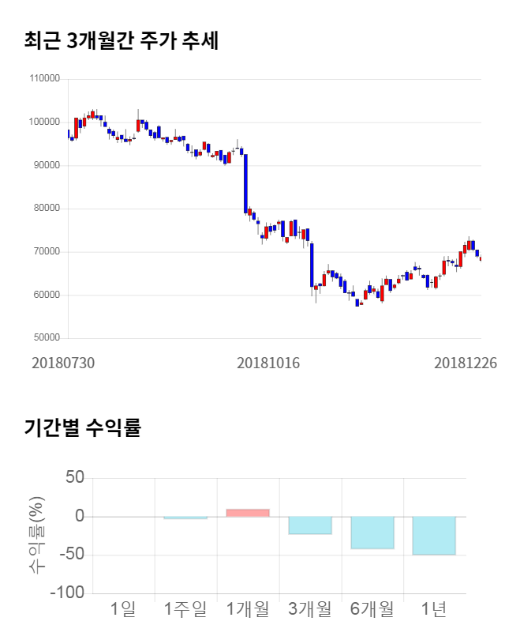
Task: Click the 20181016 middle date label
Action: (267, 363)
